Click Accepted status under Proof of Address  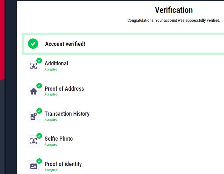pyautogui.click(x=51, y=95)
